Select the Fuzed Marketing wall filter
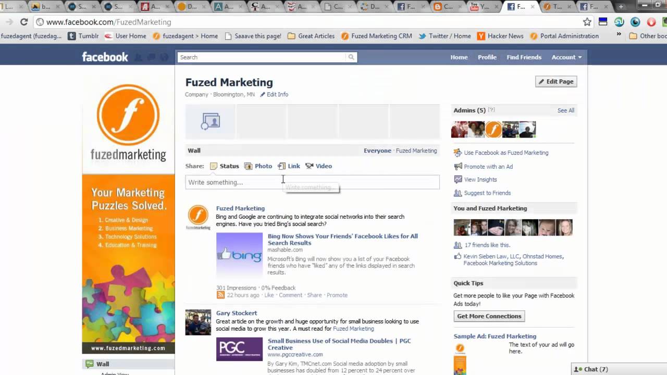The height and width of the screenshot is (375, 667). pos(416,151)
